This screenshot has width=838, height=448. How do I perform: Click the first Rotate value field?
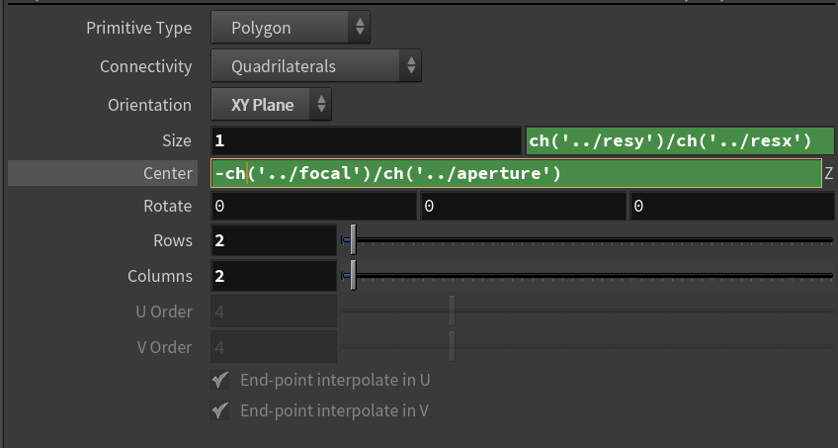[x=313, y=207]
